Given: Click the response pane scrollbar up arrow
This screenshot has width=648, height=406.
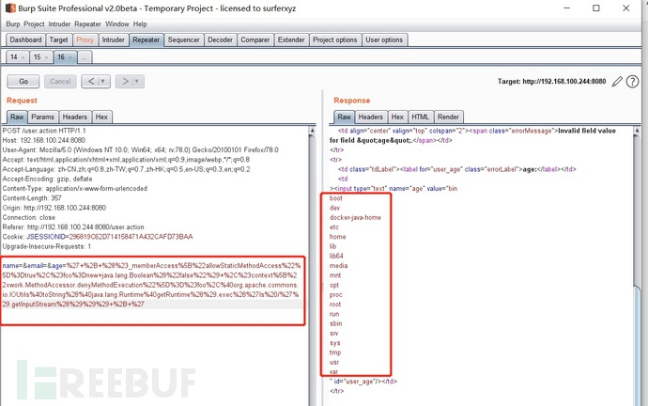Looking at the screenshot, I should (637, 131).
